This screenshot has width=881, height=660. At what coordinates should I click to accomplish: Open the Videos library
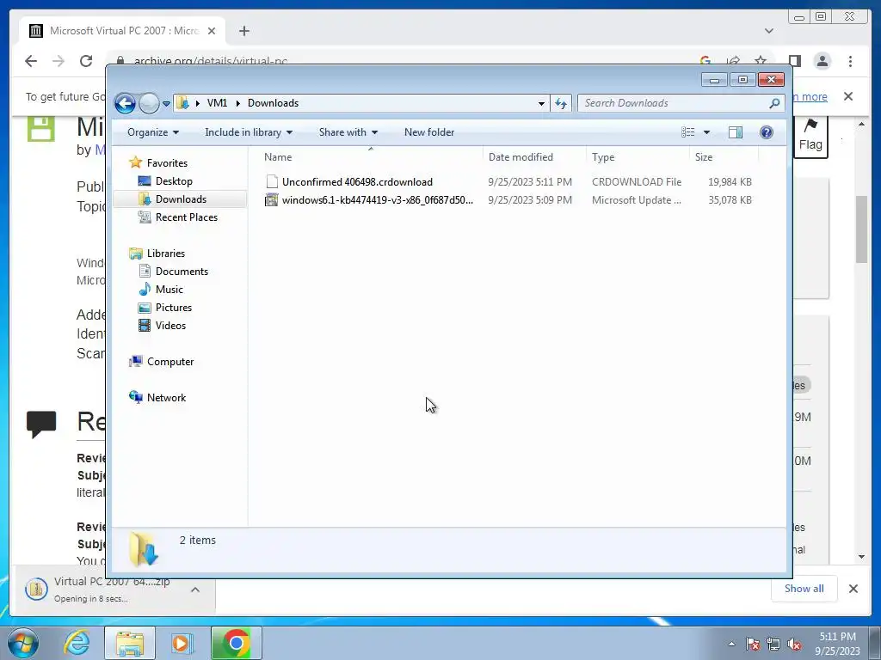(x=170, y=326)
